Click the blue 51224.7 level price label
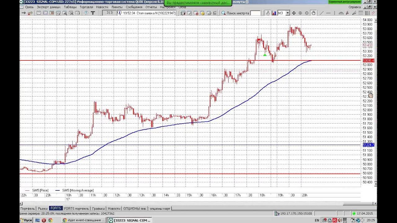 (x=368, y=145)
